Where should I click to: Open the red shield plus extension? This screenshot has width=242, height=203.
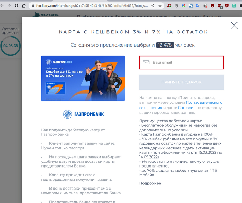(227, 6)
